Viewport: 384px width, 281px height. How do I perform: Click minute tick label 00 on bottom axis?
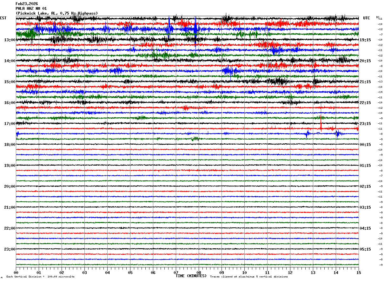coord(16,272)
